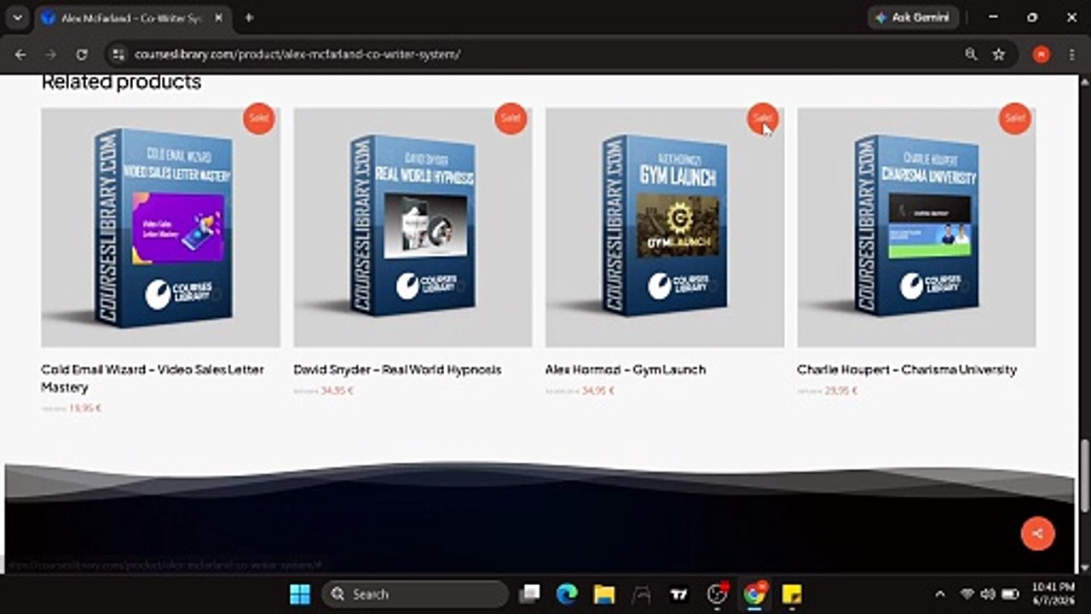Go back to the previous page
This screenshot has height=614, width=1091.
coord(20,54)
